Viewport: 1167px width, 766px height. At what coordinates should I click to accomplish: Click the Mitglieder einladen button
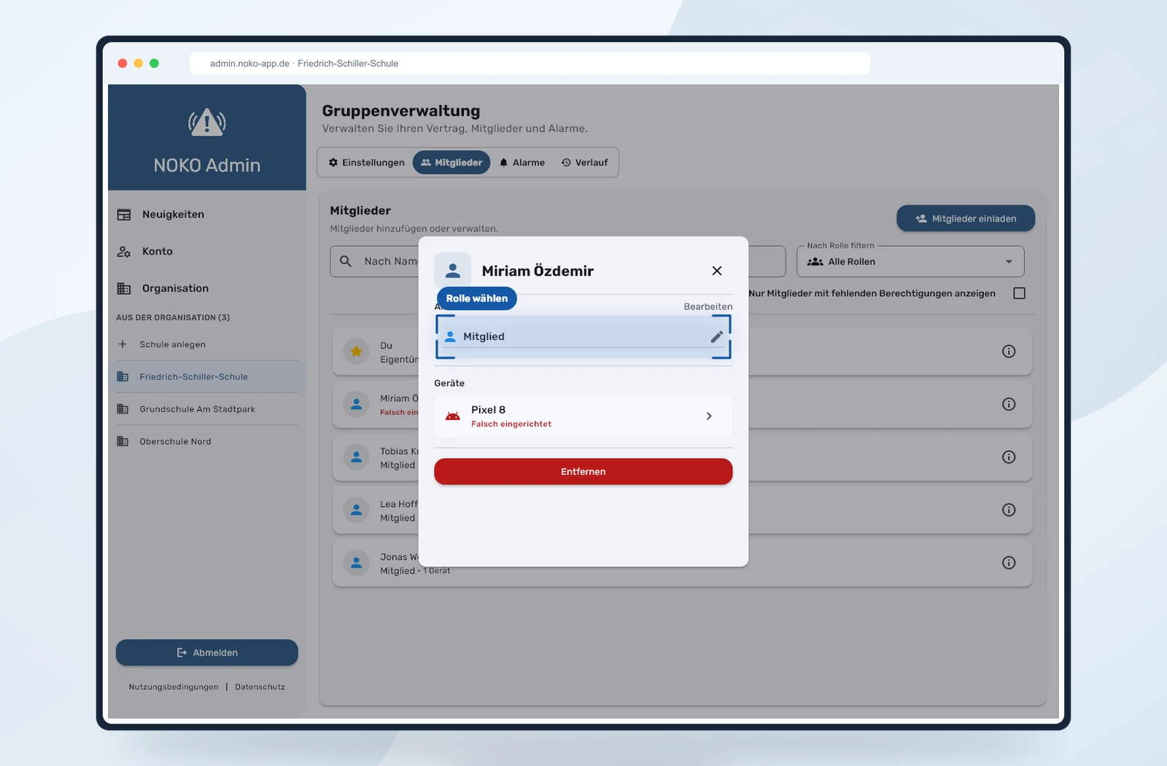click(966, 218)
